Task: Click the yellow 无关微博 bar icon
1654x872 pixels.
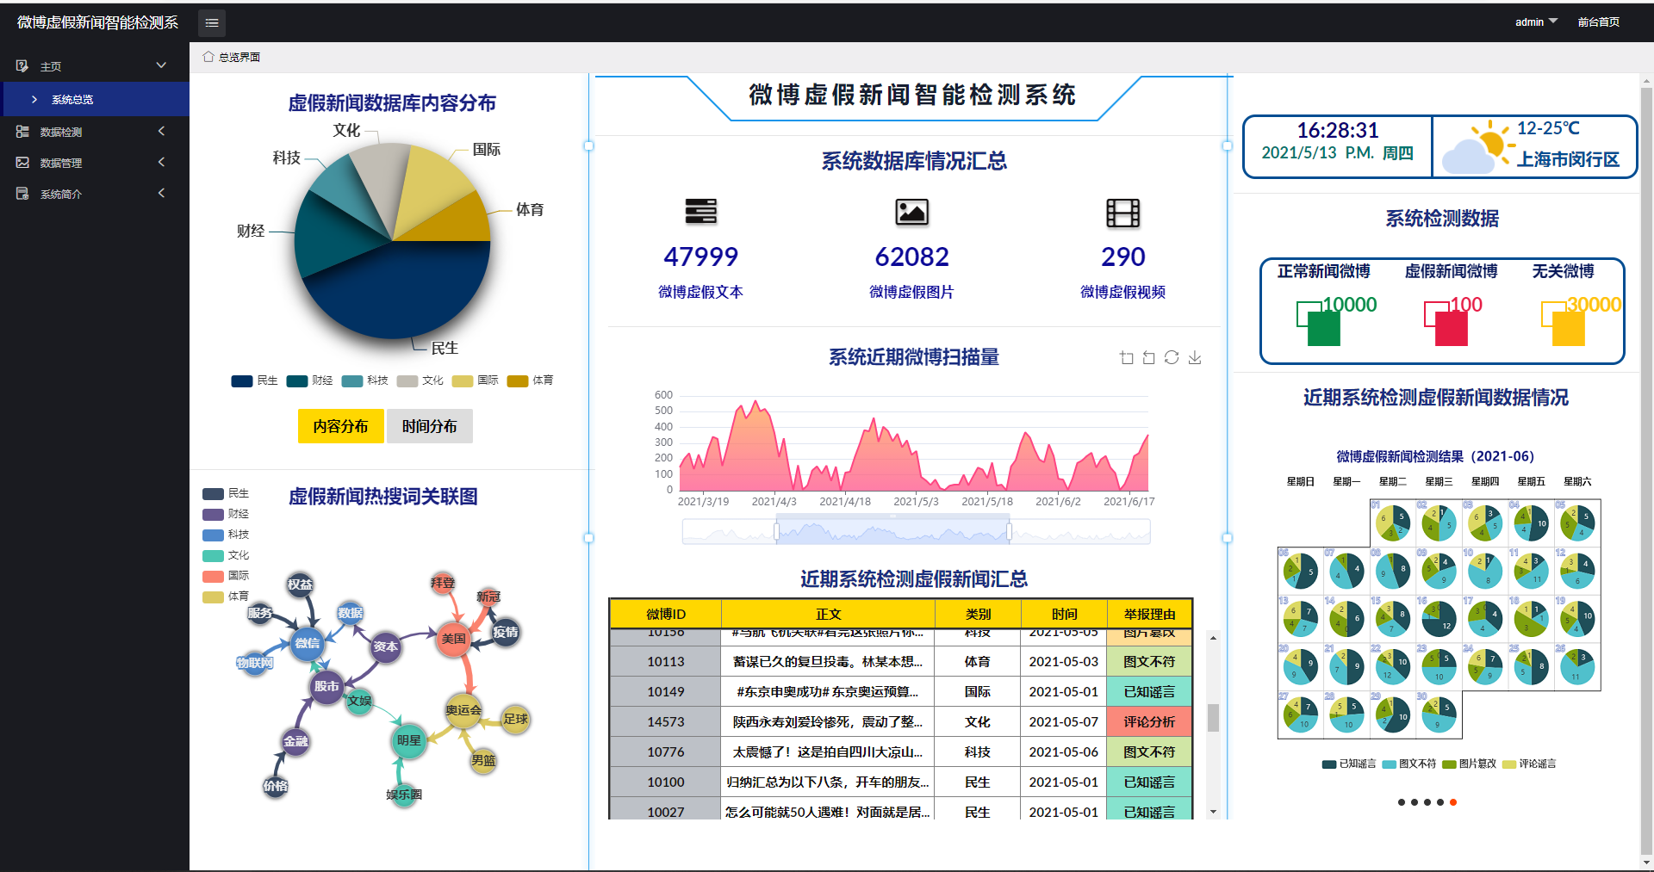Action: pos(1564,324)
